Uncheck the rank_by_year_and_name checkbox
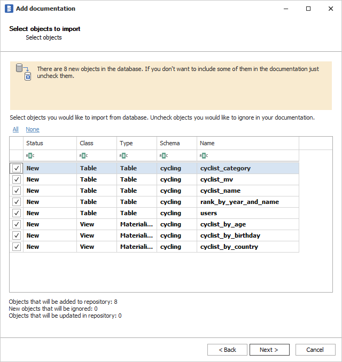 (x=17, y=202)
